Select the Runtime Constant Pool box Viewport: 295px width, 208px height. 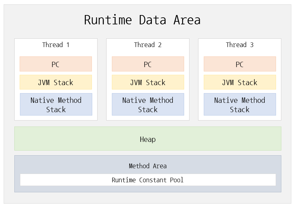[148, 180]
